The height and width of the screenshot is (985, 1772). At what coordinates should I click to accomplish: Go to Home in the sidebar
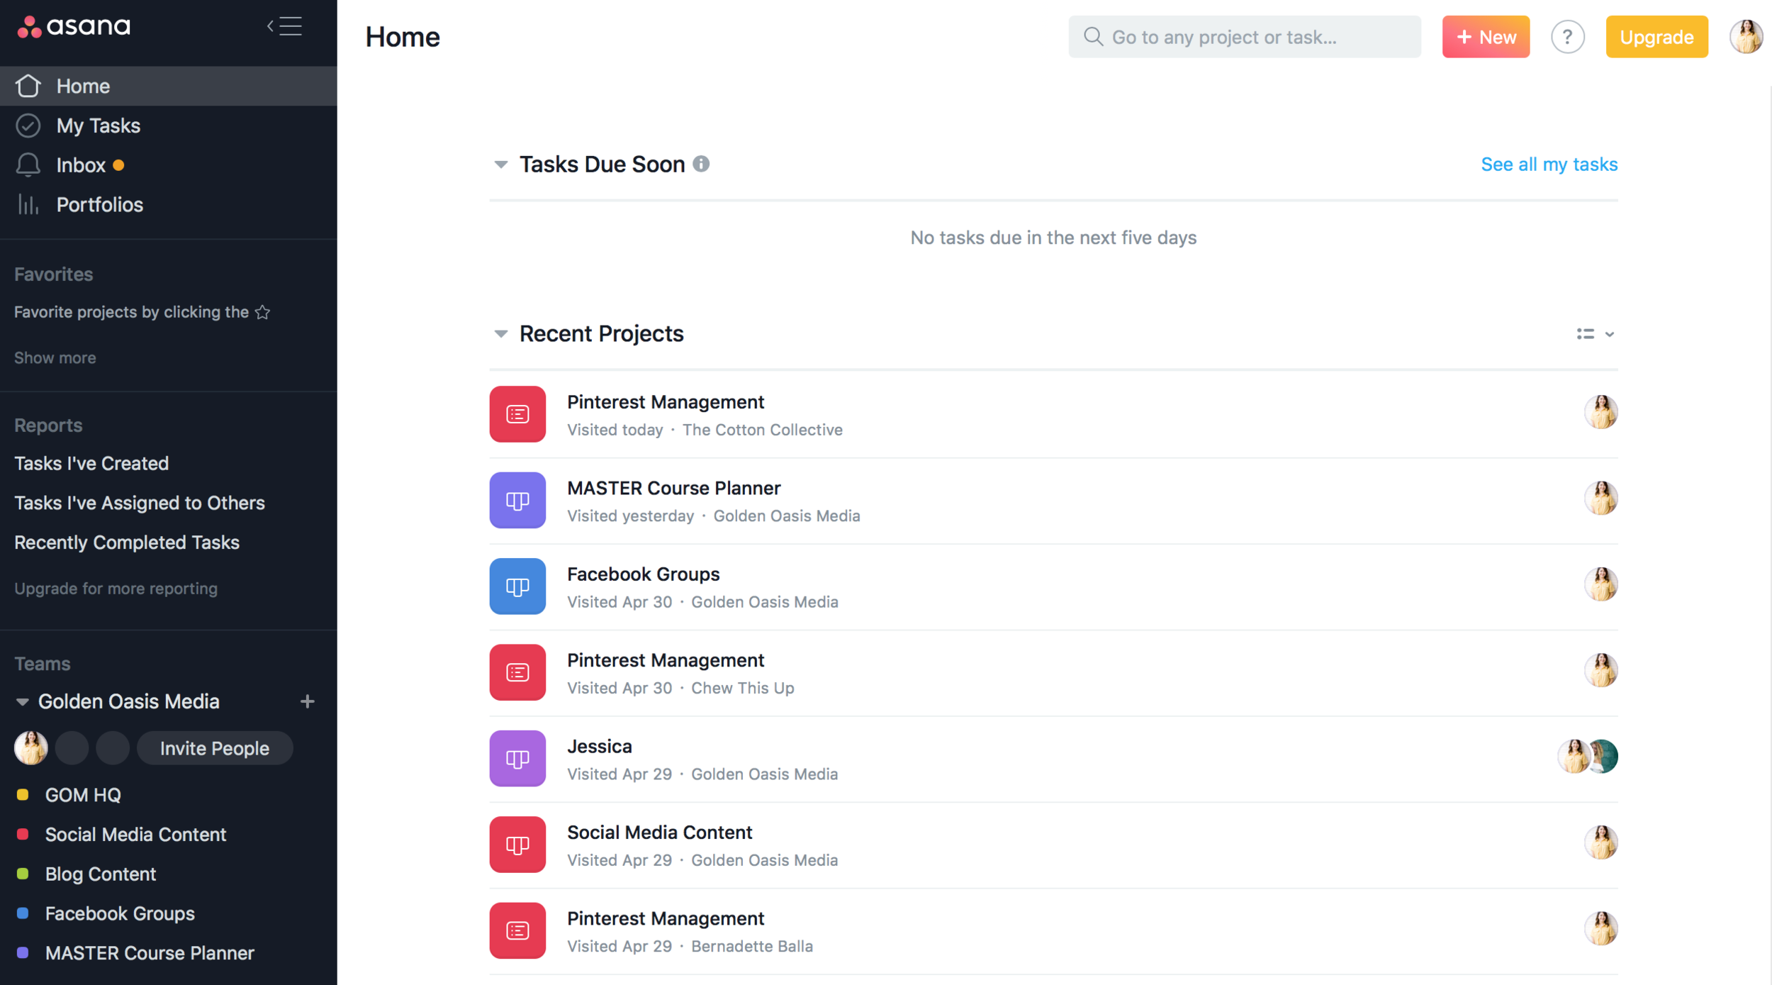pyautogui.click(x=168, y=86)
